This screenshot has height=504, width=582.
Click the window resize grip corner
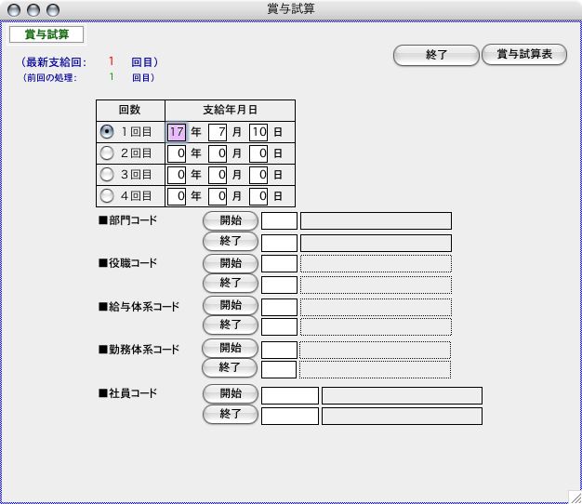click(x=574, y=496)
